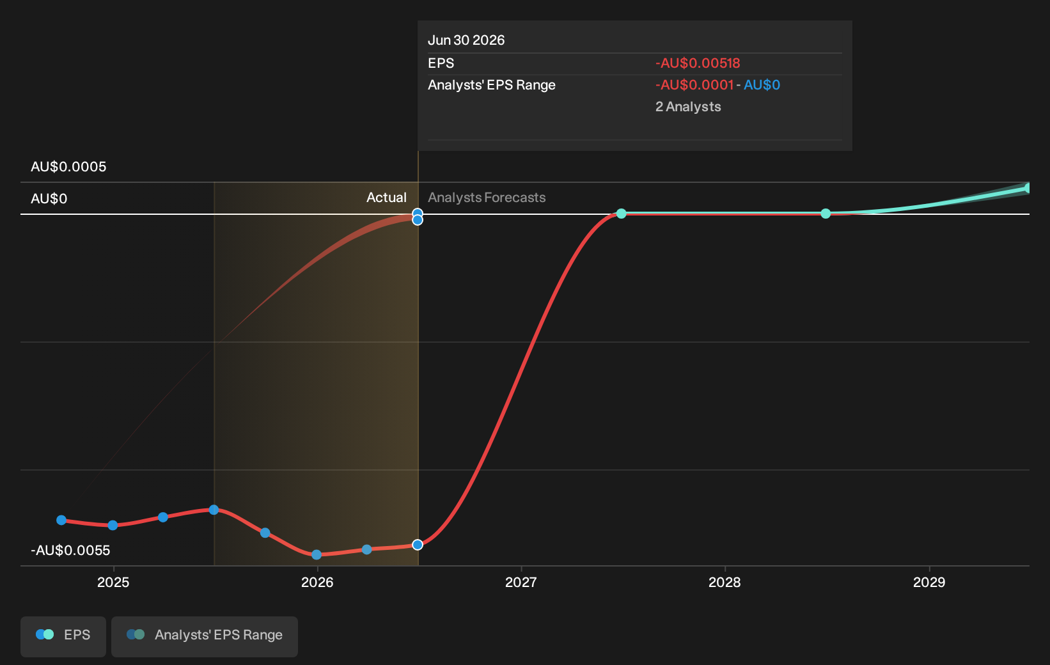1050x665 pixels.
Task: Select the mid-2029 forecast EPS data point
Action: click(1028, 188)
